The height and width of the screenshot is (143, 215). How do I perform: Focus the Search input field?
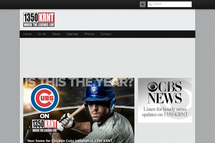point(169,4)
